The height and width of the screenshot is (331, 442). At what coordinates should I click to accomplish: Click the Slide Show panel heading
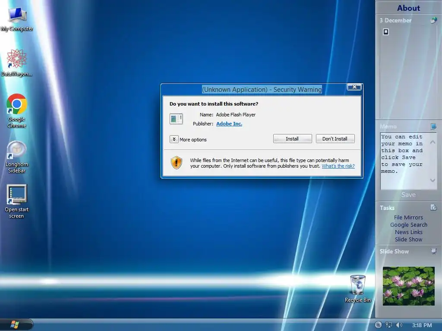pyautogui.click(x=394, y=251)
